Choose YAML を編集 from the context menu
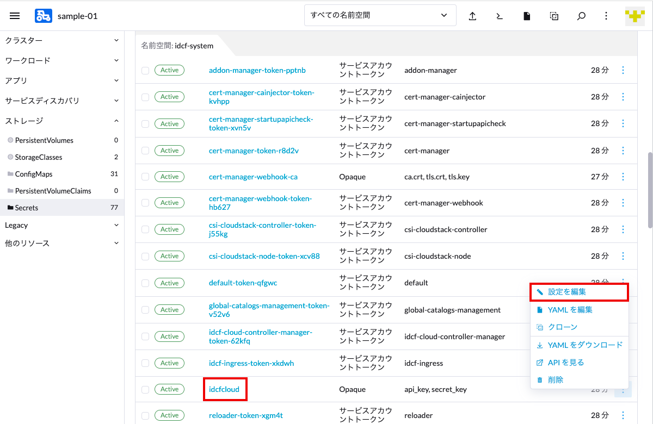The width and height of the screenshot is (653, 424). click(580, 310)
